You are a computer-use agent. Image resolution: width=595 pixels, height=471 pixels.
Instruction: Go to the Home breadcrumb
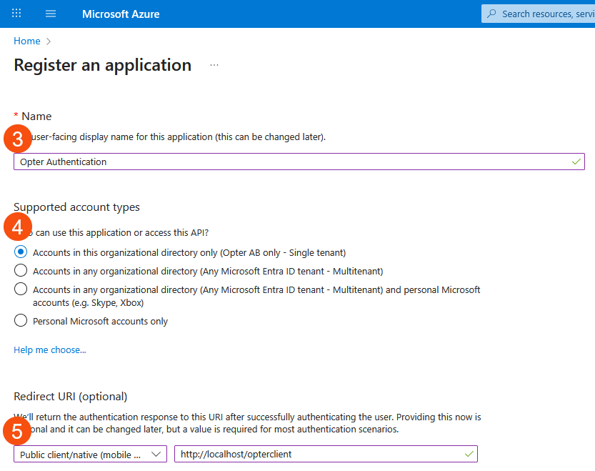click(x=26, y=41)
